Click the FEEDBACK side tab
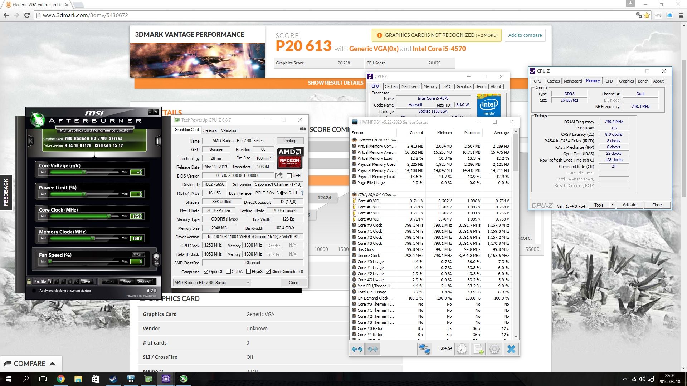The width and height of the screenshot is (687, 386). tap(6, 192)
